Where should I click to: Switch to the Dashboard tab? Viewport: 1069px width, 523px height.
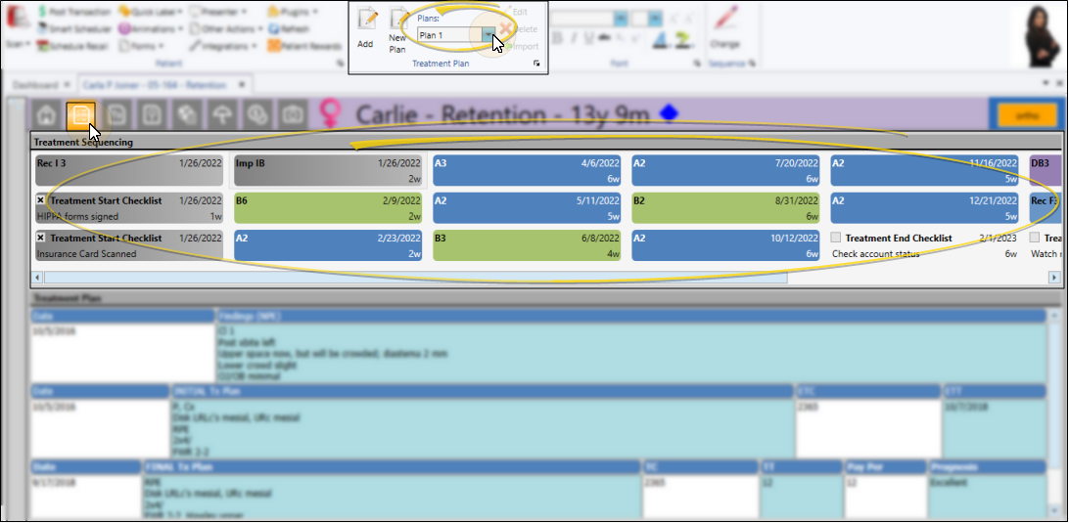click(x=39, y=85)
